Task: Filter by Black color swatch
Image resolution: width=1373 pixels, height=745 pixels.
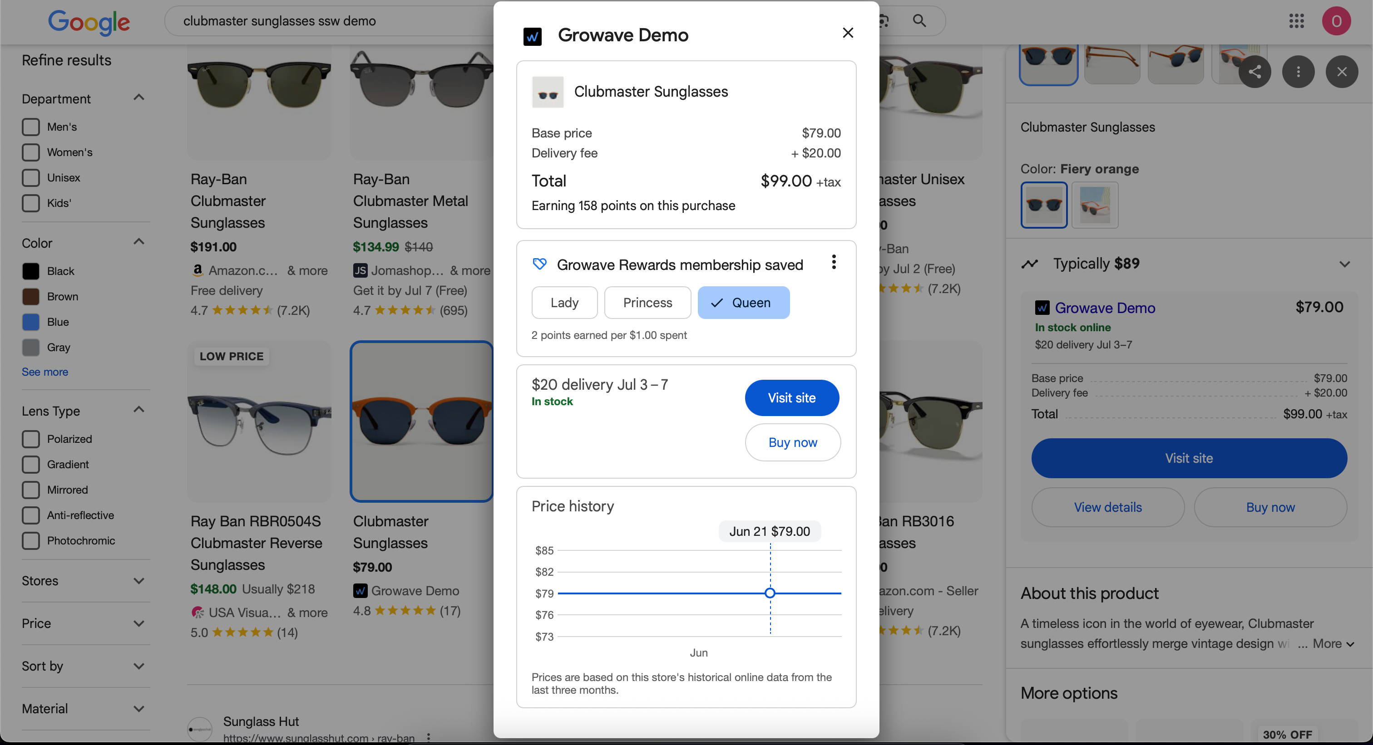Action: click(31, 271)
